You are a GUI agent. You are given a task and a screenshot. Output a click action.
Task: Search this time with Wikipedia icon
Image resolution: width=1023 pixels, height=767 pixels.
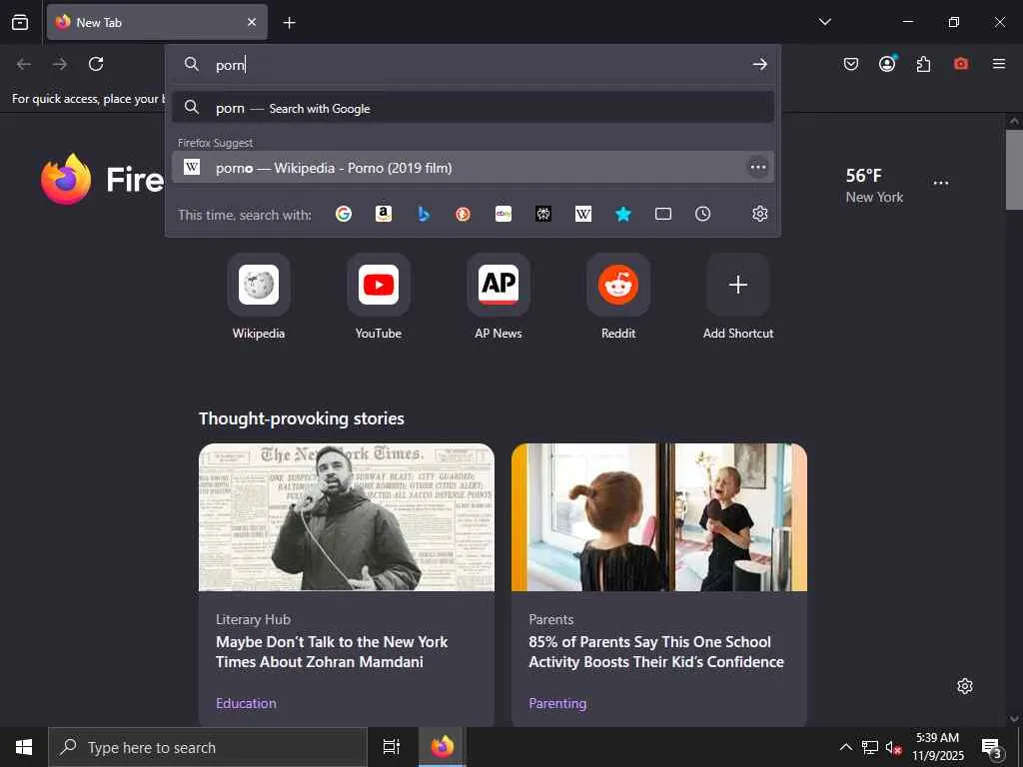(x=583, y=214)
